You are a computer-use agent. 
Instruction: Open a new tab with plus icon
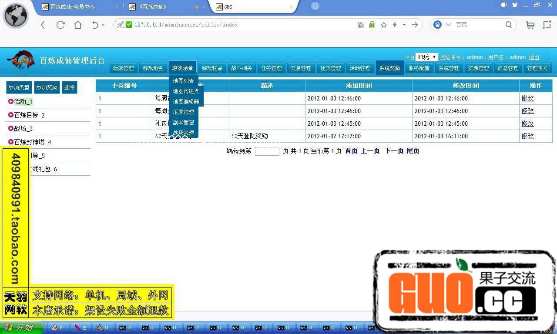pos(315,6)
